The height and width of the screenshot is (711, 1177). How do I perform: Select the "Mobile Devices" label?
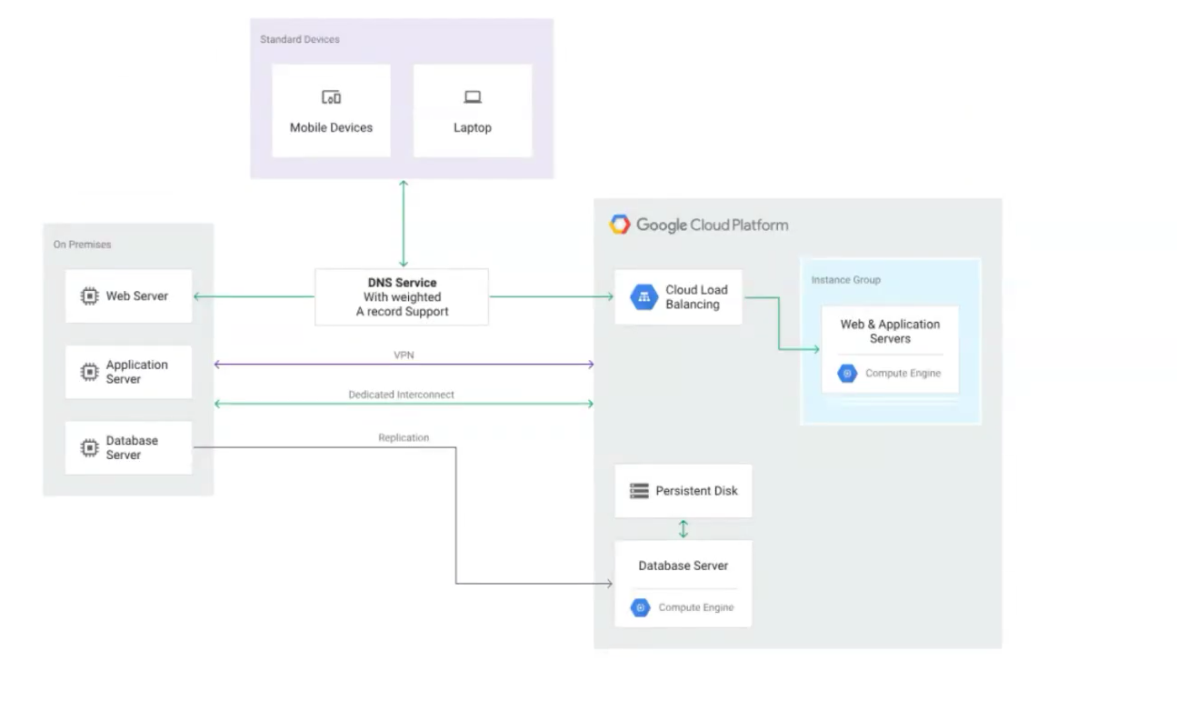point(331,128)
